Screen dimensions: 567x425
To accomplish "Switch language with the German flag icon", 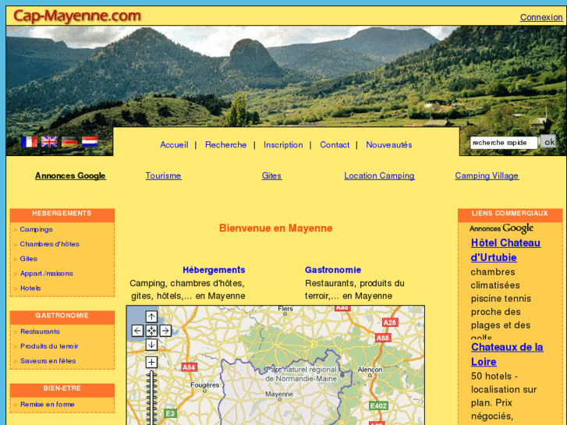I will point(69,142).
